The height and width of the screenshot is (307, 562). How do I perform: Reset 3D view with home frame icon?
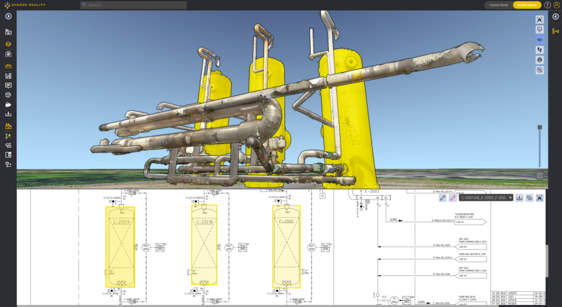click(539, 20)
